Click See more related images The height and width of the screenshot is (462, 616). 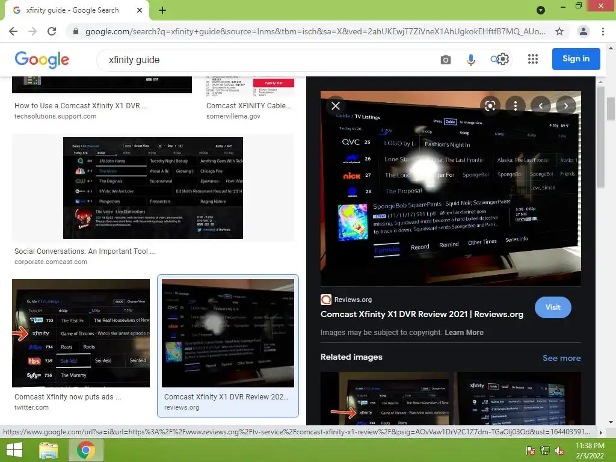click(x=561, y=358)
